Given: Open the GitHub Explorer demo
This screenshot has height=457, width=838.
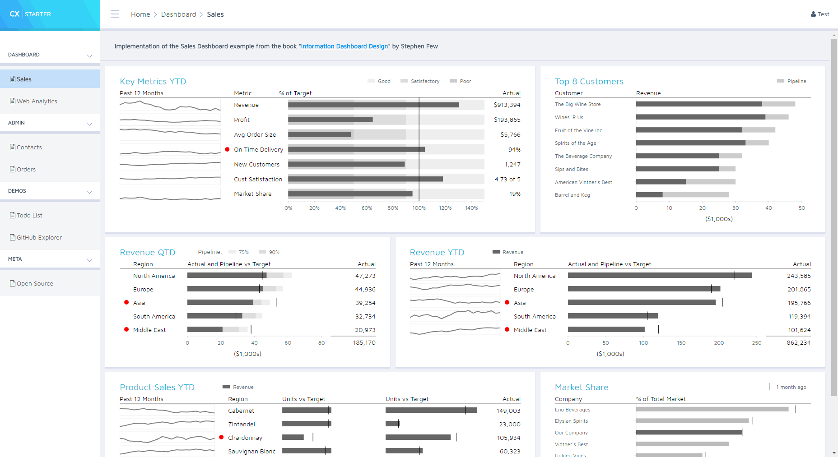Looking at the screenshot, I should click(50, 237).
